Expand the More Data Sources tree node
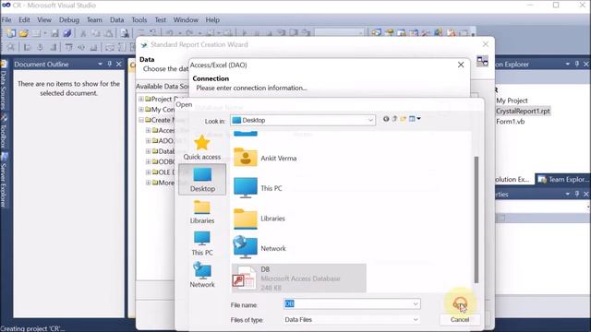The image size is (591, 332). (x=148, y=183)
